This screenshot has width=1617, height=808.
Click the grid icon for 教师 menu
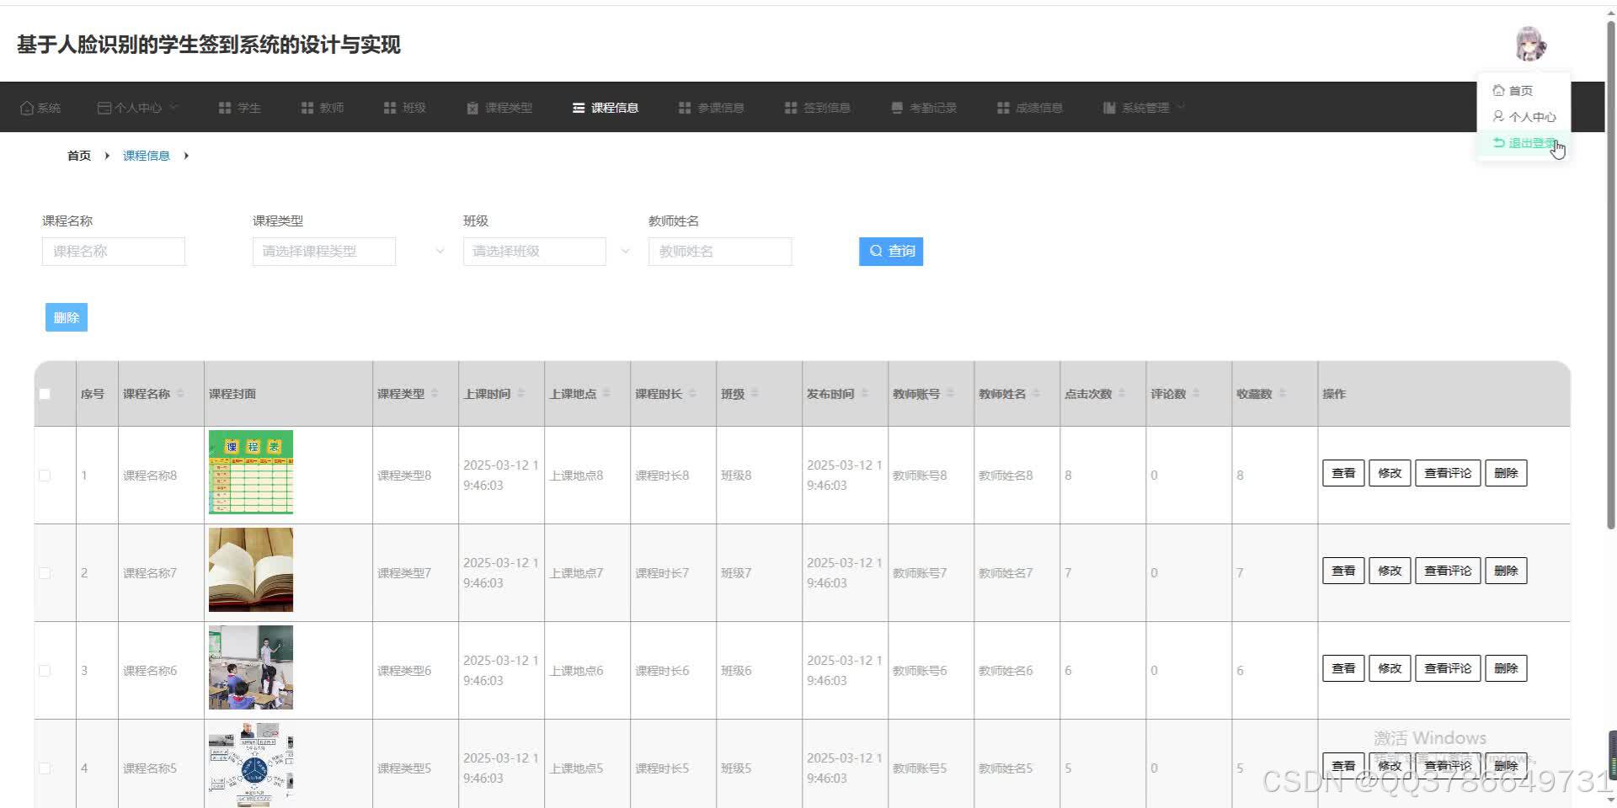307,108
